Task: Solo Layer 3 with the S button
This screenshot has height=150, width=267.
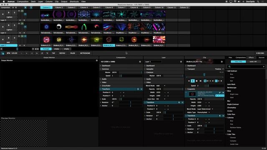Action: tap(15, 12)
